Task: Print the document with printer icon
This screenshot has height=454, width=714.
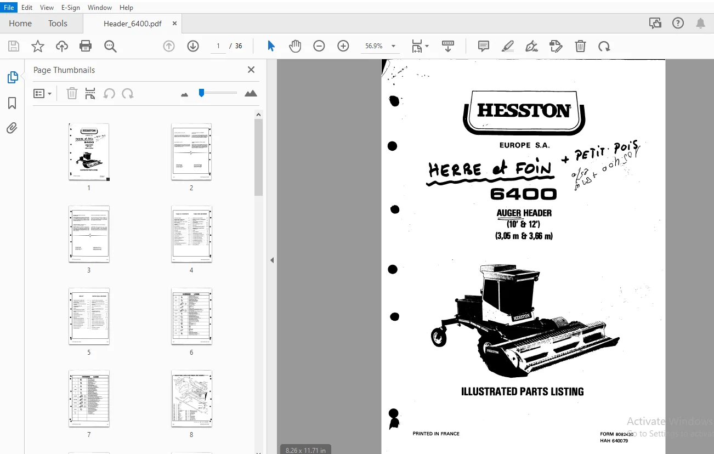Action: click(86, 46)
